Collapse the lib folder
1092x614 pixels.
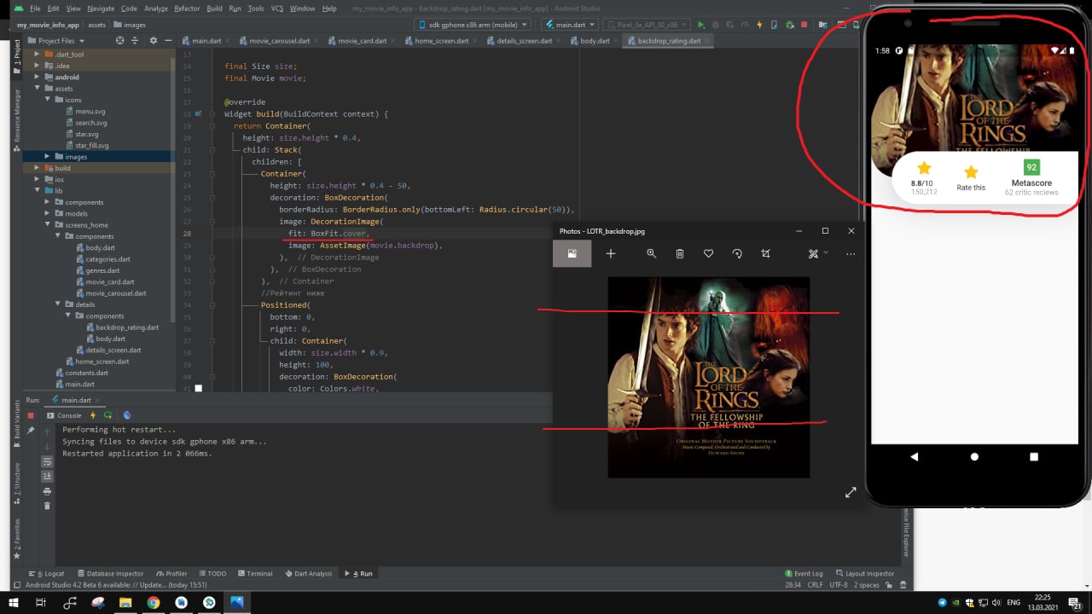(x=38, y=191)
